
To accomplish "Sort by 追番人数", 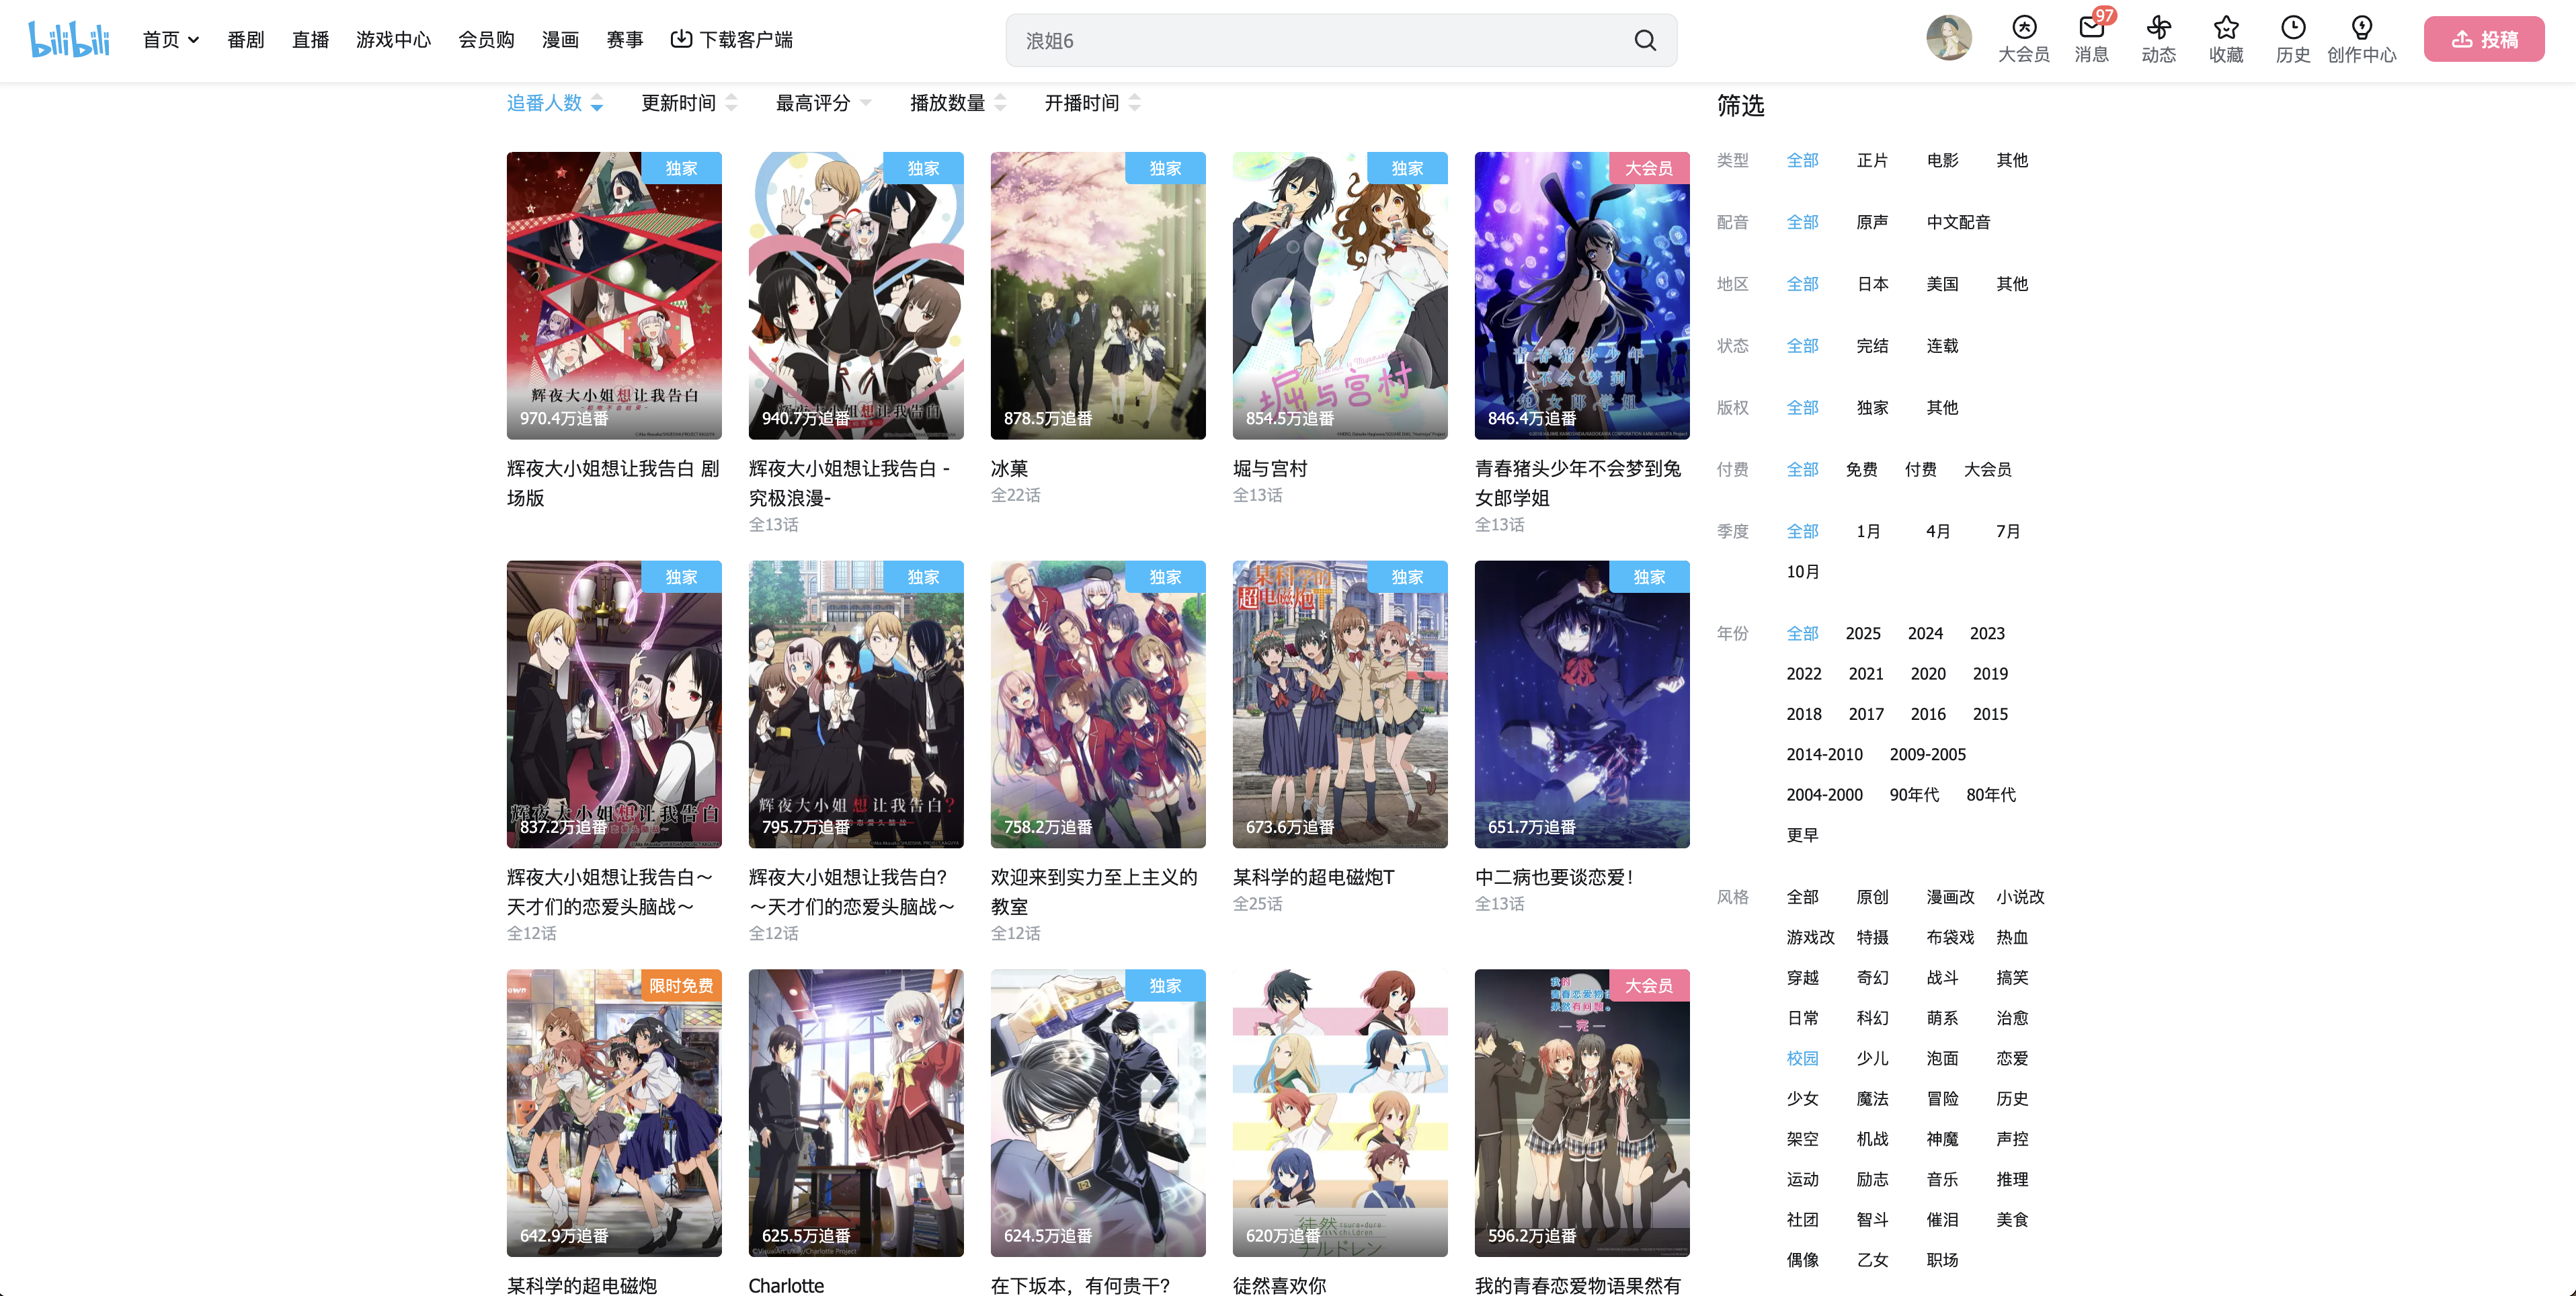I will point(555,103).
